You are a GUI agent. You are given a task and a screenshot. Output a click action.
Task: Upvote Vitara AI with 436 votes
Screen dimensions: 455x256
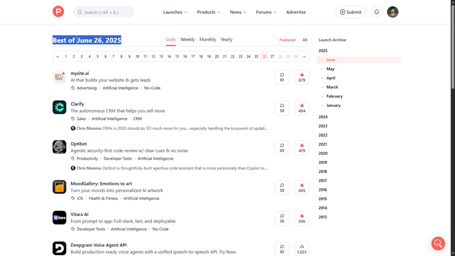pos(302,218)
